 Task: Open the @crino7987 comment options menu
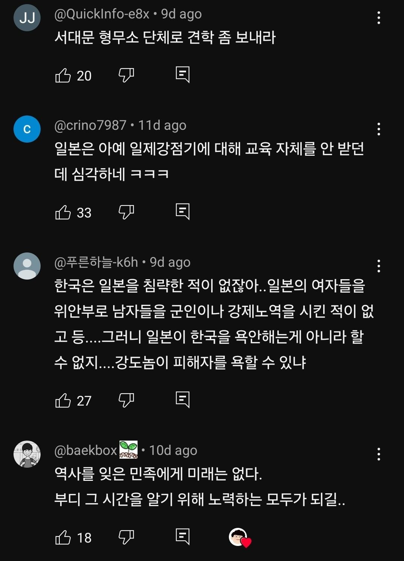[378, 129]
